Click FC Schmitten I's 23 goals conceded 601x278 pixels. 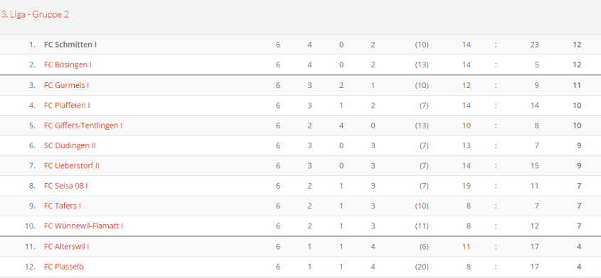point(534,45)
